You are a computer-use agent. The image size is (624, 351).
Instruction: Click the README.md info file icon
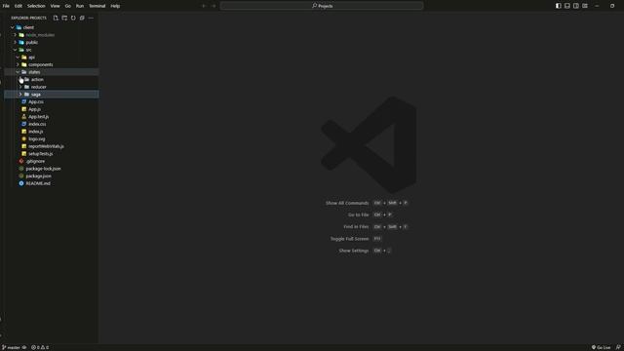[21, 183]
